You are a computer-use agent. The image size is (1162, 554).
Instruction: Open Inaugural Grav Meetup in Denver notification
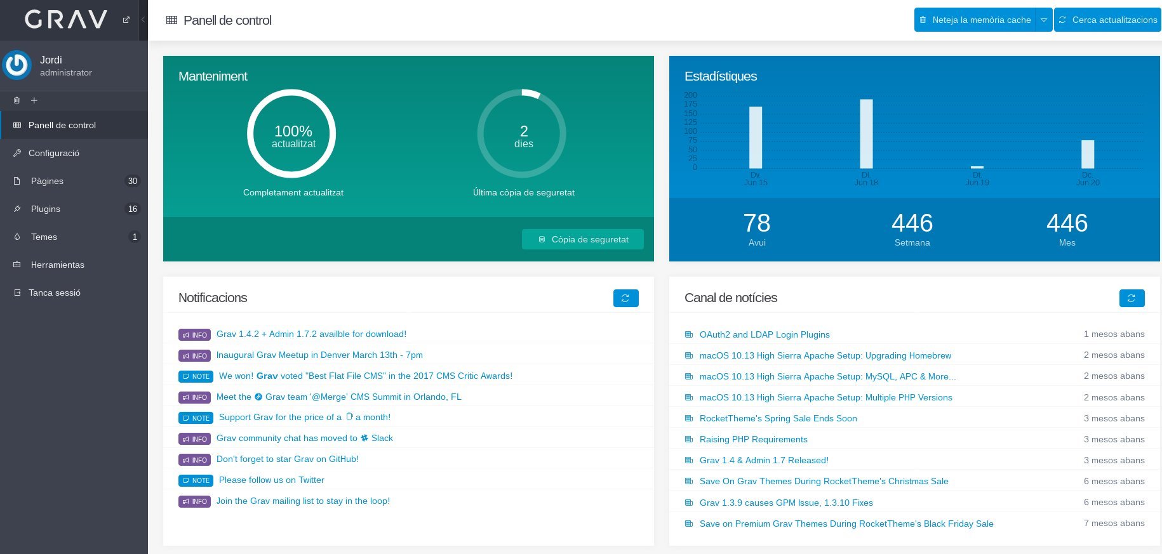pyautogui.click(x=319, y=355)
